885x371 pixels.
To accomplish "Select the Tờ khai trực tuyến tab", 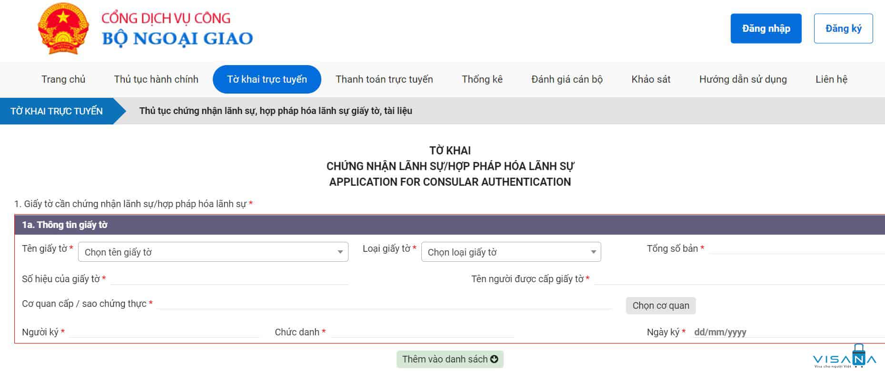I will tap(267, 79).
